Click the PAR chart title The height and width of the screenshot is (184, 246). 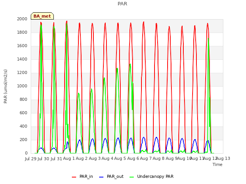click(x=122, y=3)
